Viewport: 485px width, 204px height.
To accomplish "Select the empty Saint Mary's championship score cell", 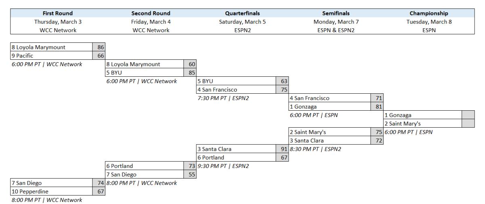I will coord(468,124).
